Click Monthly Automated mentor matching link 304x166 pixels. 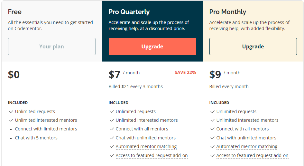(247, 147)
